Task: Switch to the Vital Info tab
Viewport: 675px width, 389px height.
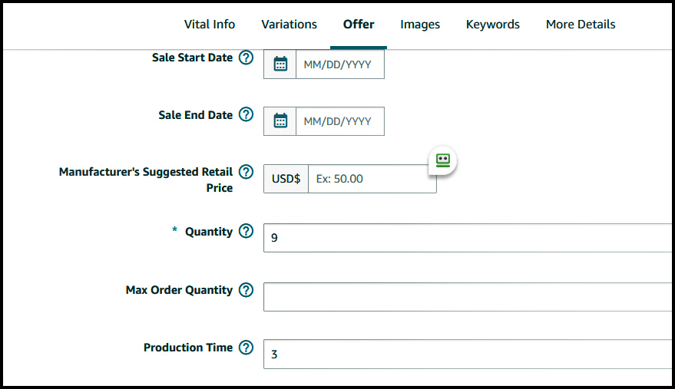Action: point(210,25)
